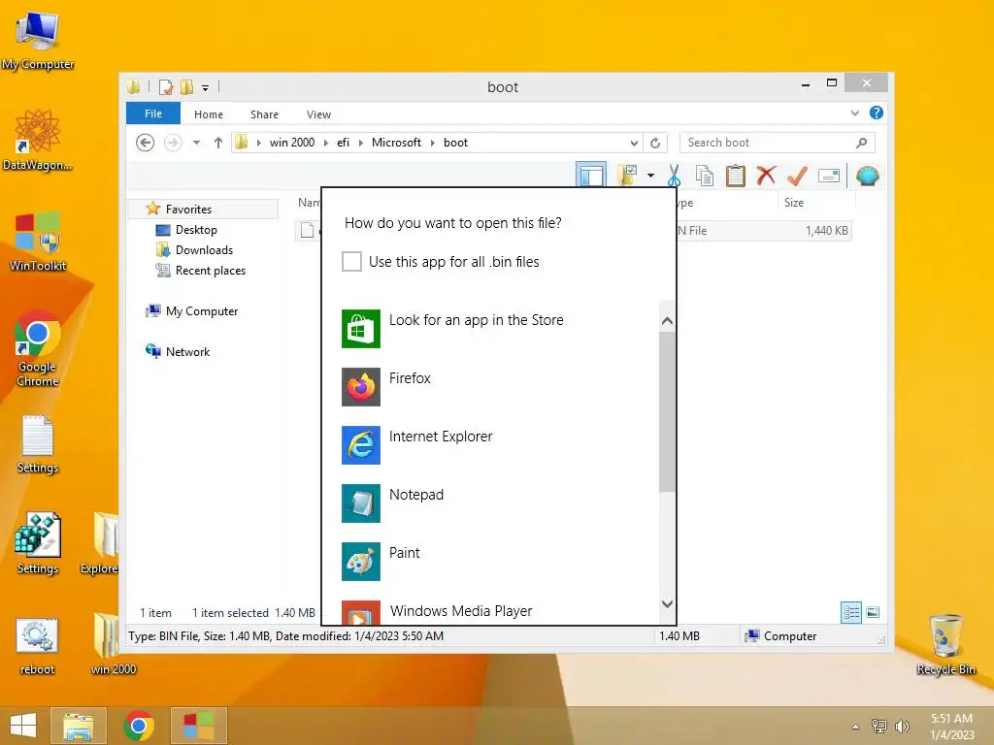The width and height of the screenshot is (994, 745).
Task: Open the Share ribbon tab
Action: [264, 114]
